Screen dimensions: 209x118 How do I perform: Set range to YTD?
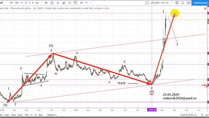26,115
